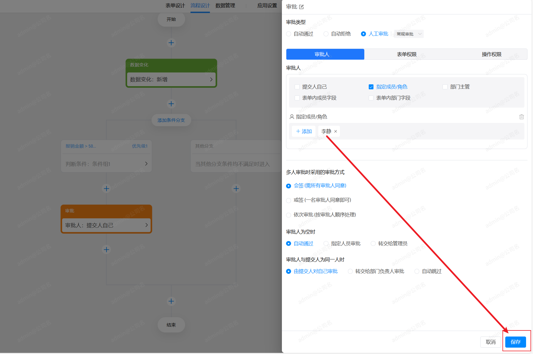Click the plus icon below 审批 node
This screenshot has width=533, height=354.
pos(106,250)
